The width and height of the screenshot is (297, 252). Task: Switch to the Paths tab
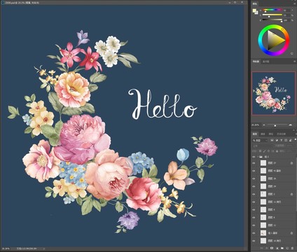click(271, 134)
